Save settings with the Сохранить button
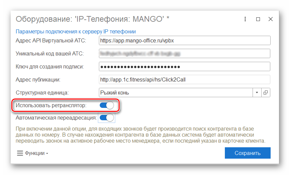The height and width of the screenshot is (175, 290). coord(248,153)
